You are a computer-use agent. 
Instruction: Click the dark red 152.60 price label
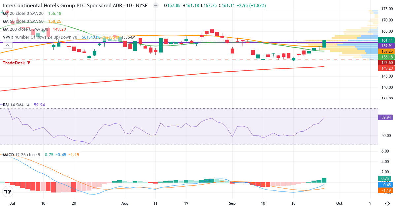point(387,63)
